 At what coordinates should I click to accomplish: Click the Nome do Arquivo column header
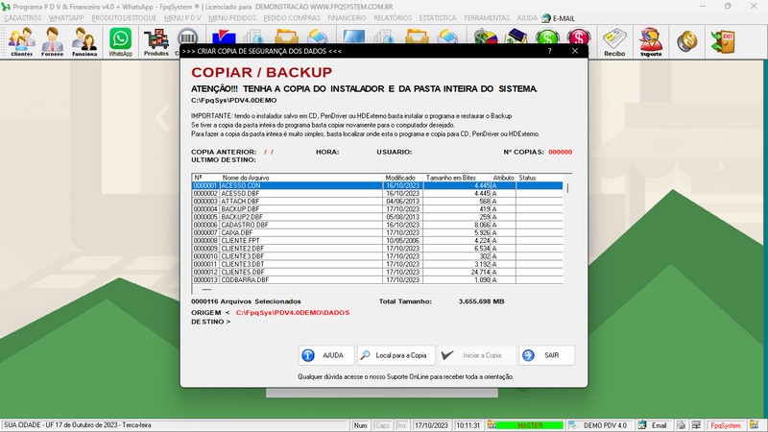300,178
